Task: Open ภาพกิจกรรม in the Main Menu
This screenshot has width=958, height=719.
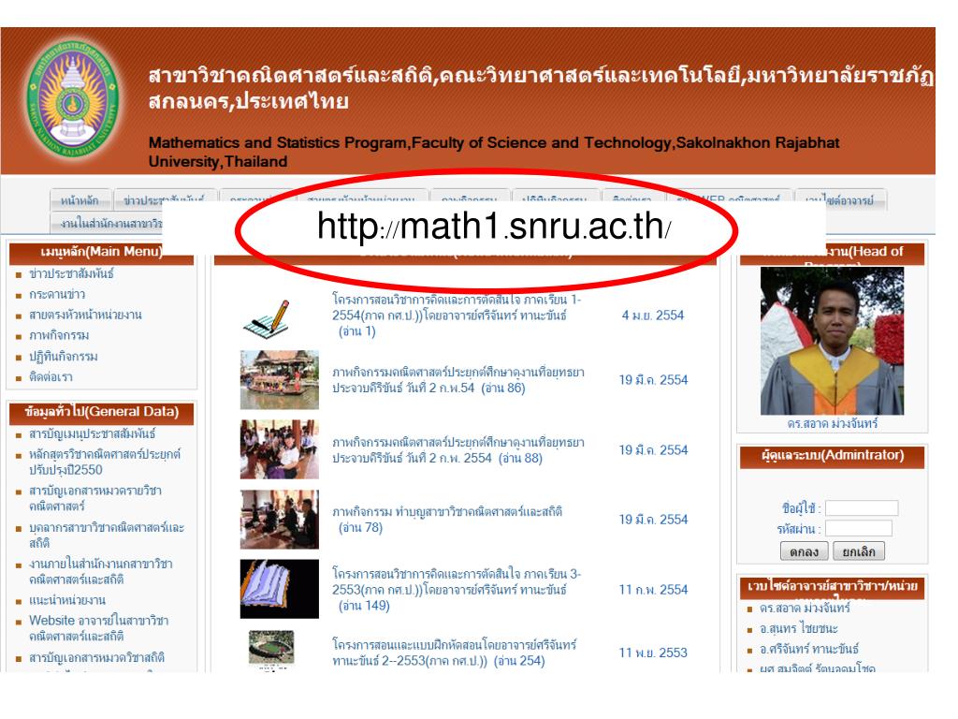Action: point(59,335)
